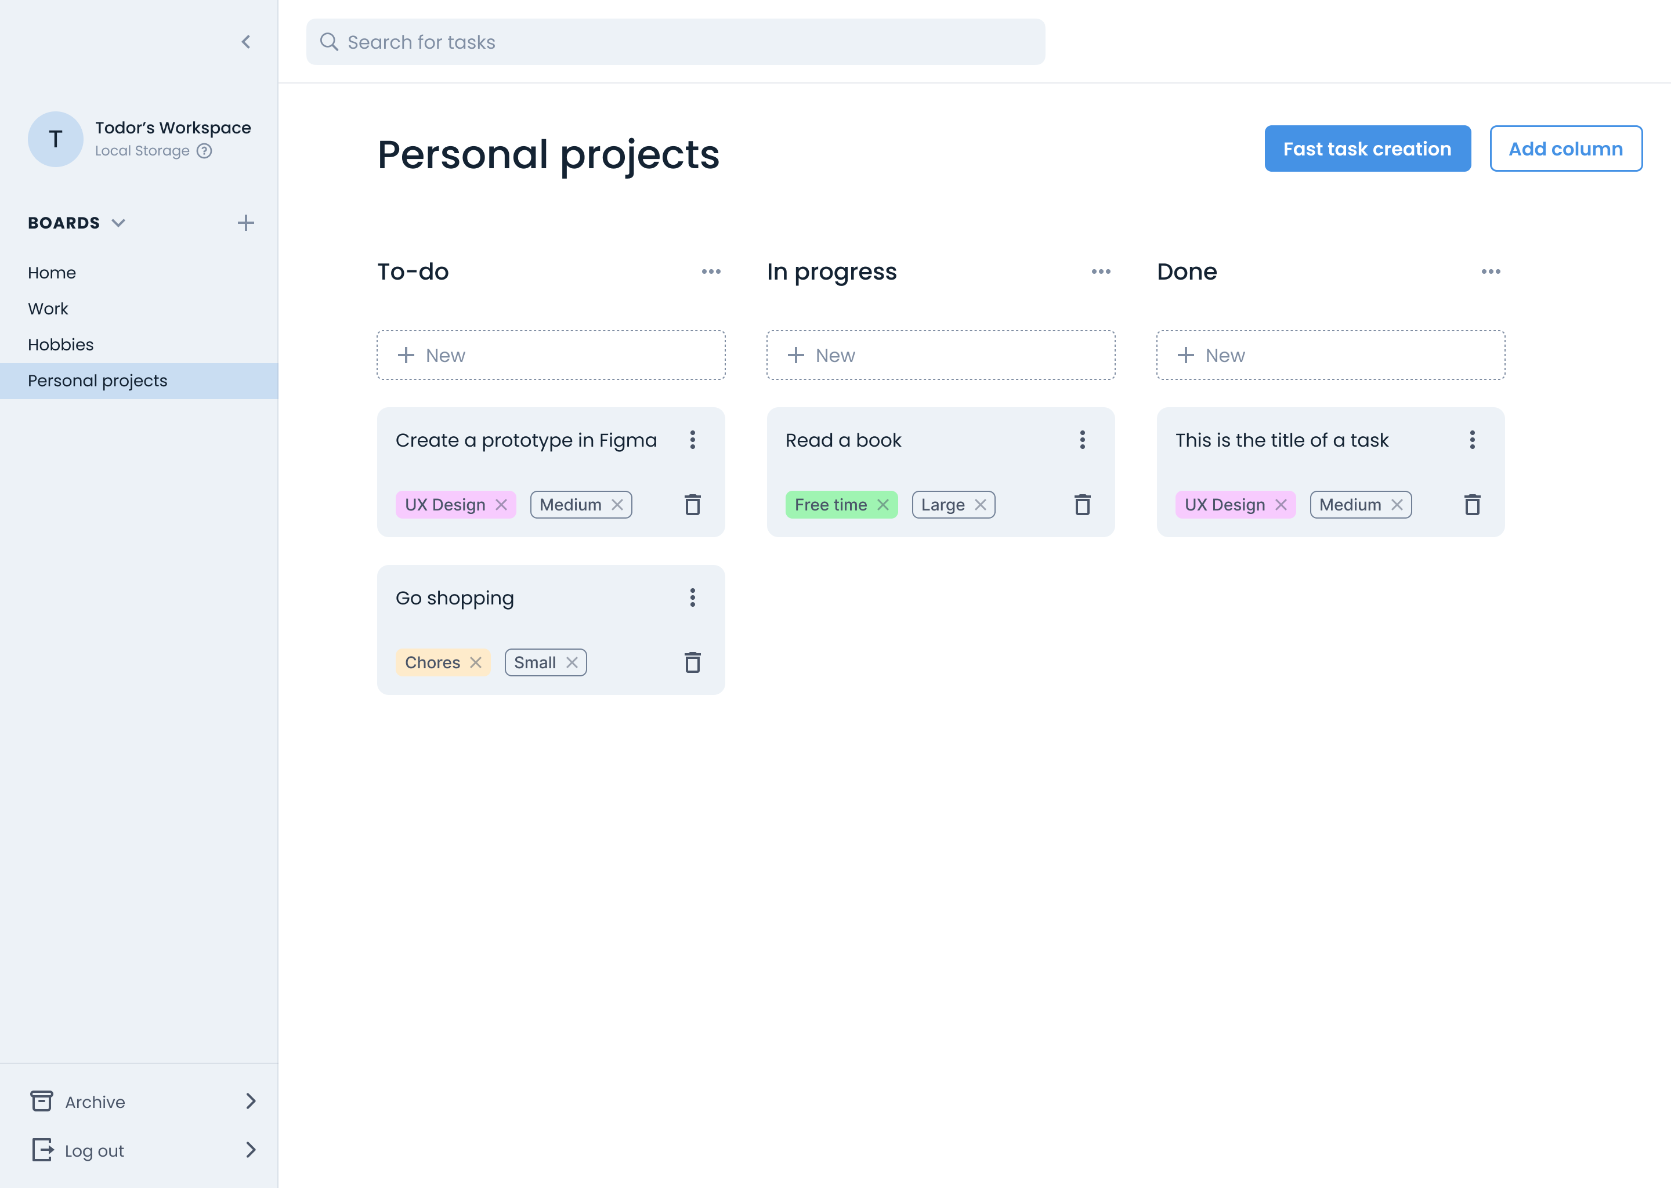Click the Personal projects page title

(549, 155)
